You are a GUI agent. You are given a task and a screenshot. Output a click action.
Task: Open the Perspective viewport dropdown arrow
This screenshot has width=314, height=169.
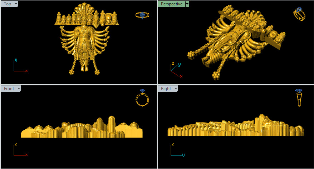(x=187, y=4)
